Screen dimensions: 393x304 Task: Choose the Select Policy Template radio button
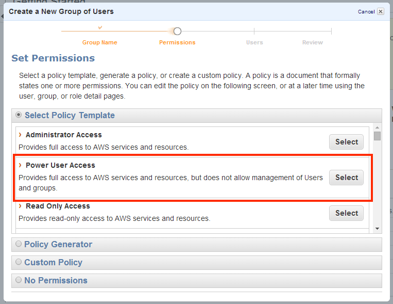point(19,115)
